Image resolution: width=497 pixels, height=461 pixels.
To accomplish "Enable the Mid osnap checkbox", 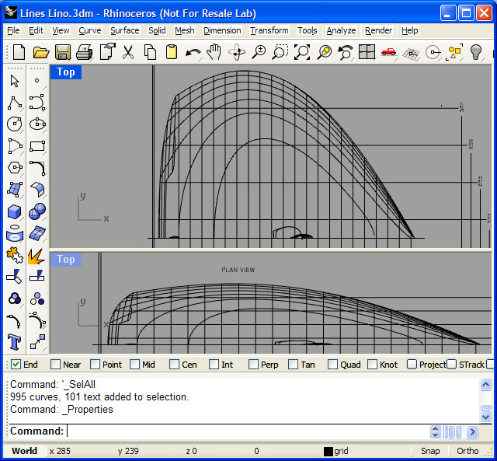I will [x=134, y=365].
